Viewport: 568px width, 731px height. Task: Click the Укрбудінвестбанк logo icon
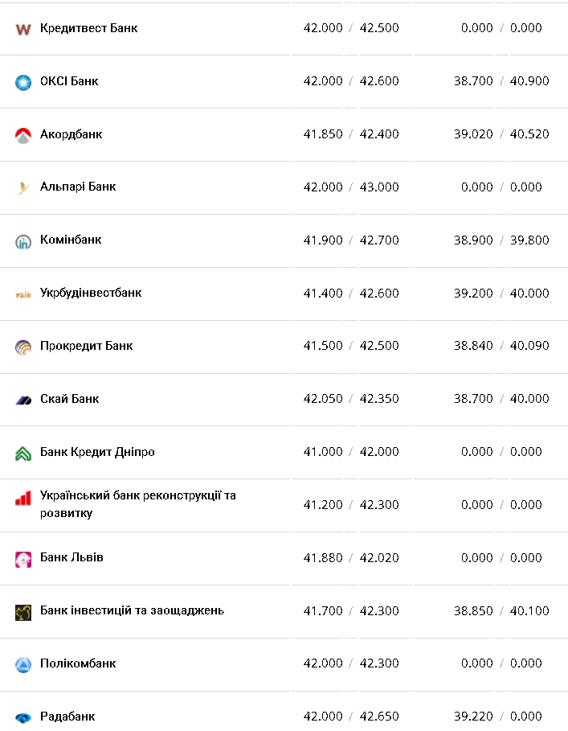click(x=22, y=294)
